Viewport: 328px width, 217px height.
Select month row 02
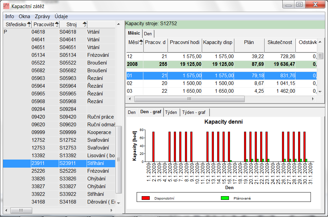(x=222, y=83)
